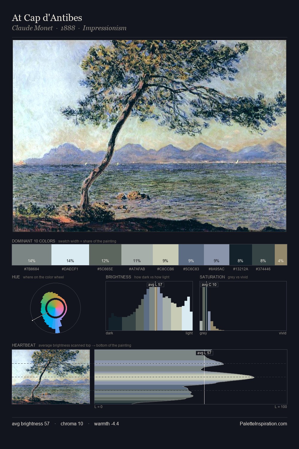Viewport: 299px width, 449px height.
Task: Click the hue color wheel chart
Action: pos(55,308)
